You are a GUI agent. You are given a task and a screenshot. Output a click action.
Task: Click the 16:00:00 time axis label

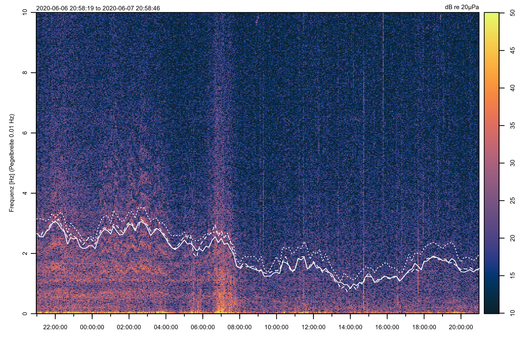pyautogui.click(x=387, y=327)
